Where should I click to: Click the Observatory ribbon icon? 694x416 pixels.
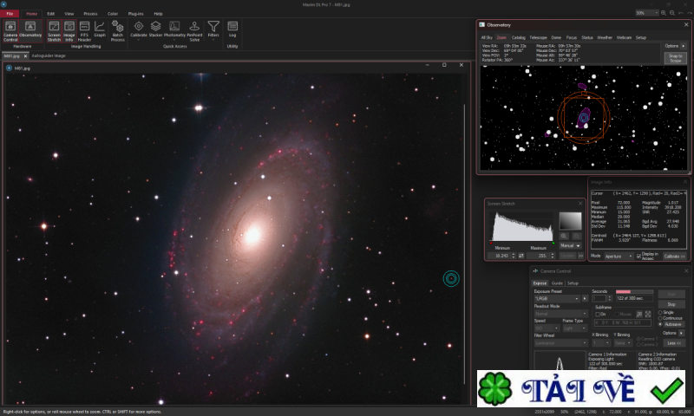pos(30,29)
